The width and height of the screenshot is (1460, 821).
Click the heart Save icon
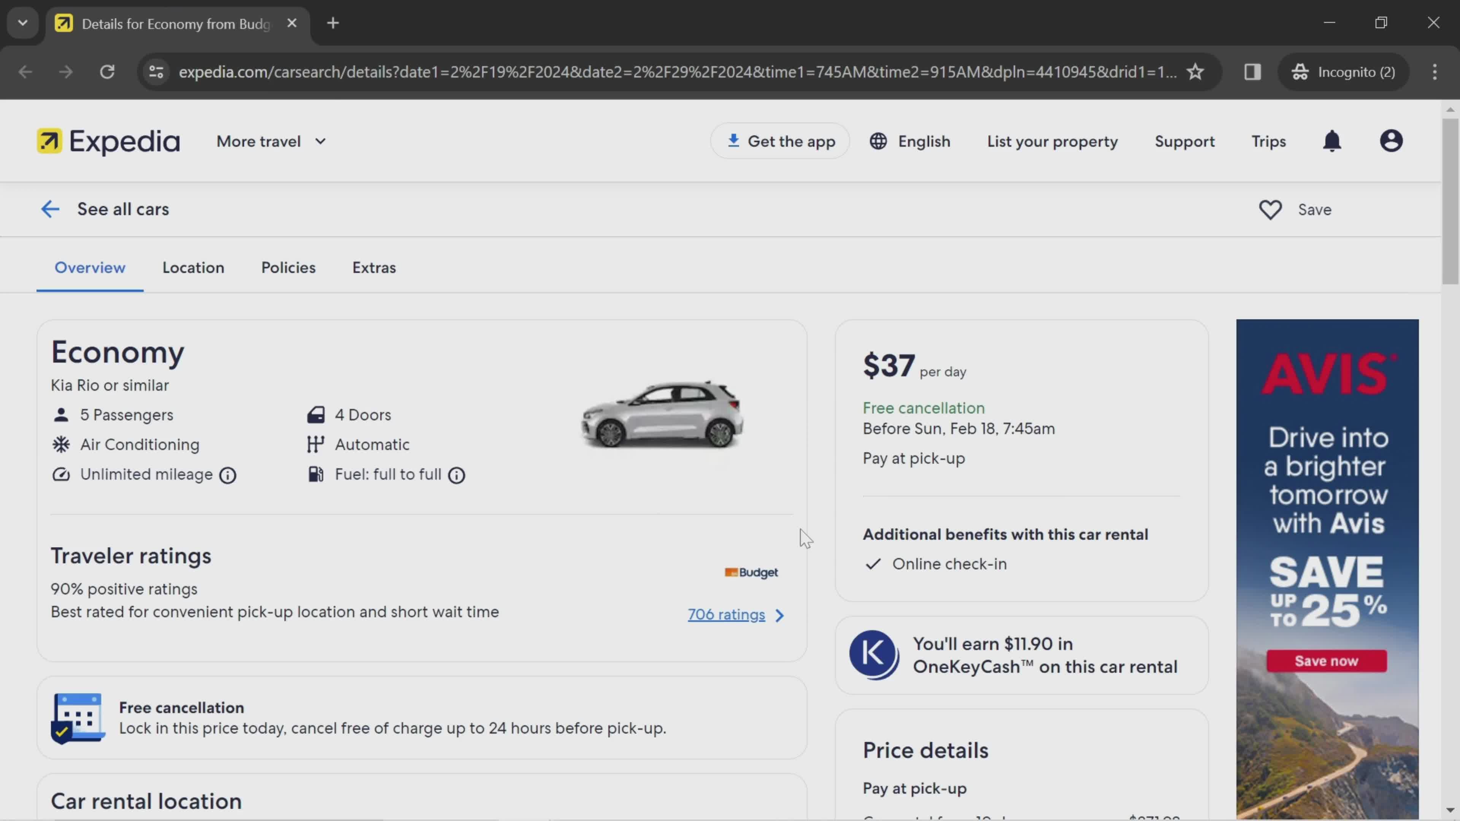(1270, 210)
